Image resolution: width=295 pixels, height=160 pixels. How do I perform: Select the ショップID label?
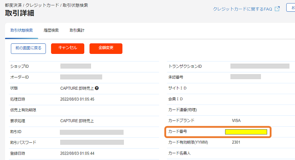(19, 67)
